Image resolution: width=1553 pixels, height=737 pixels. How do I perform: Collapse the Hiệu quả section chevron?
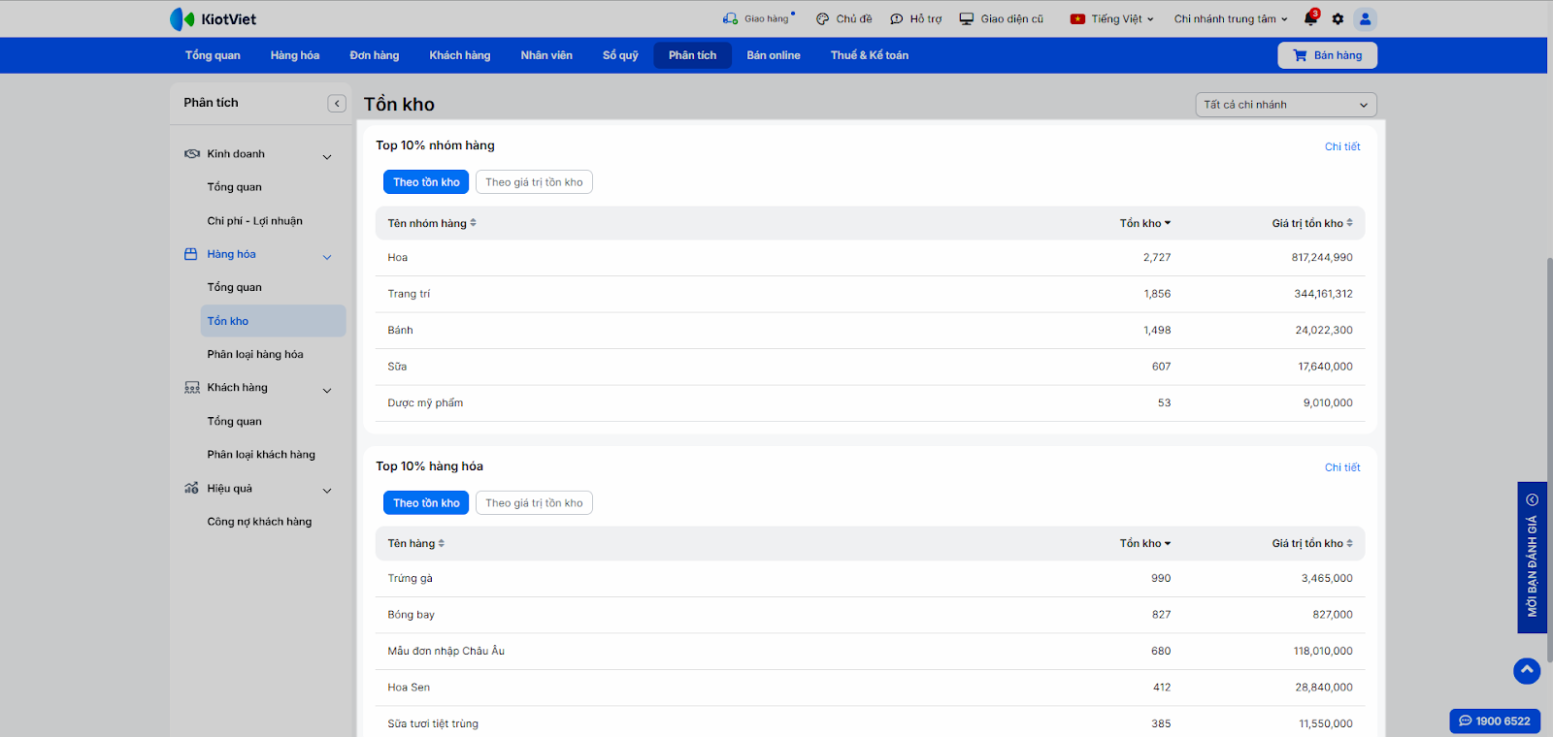click(327, 491)
